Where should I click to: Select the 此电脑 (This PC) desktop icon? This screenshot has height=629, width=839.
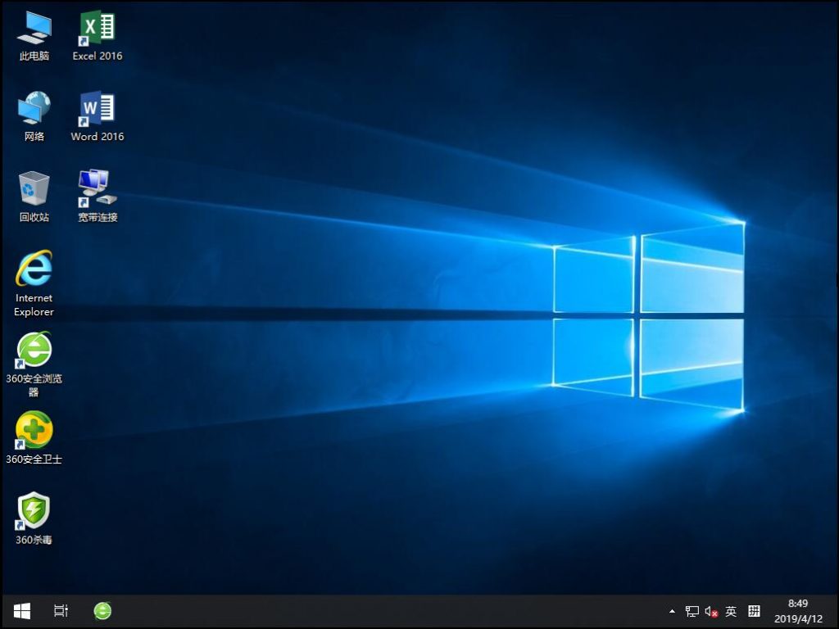coord(34,35)
